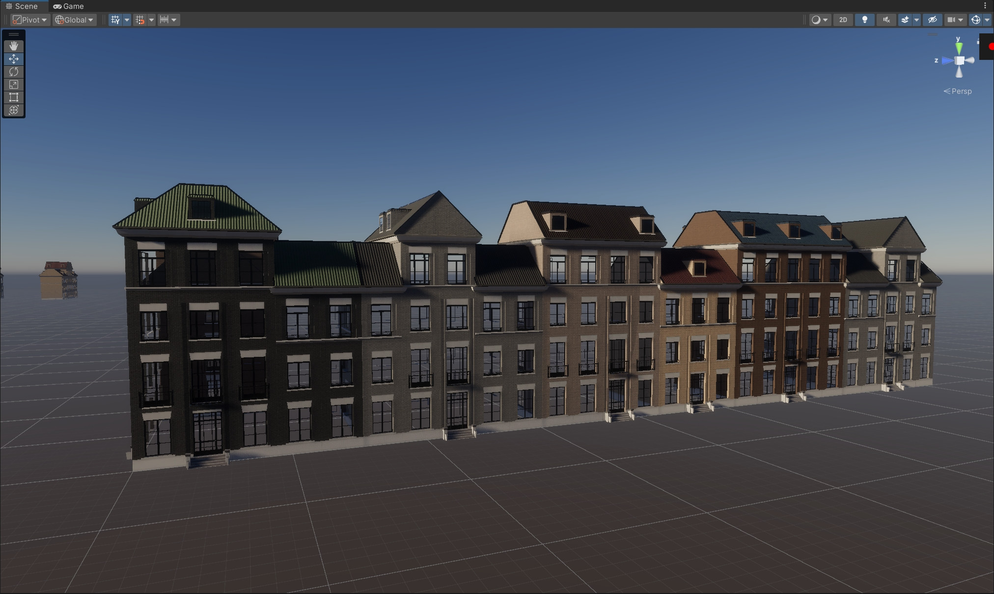Image resolution: width=994 pixels, height=594 pixels.
Task: Toggle 2D view mode
Action: (x=843, y=20)
